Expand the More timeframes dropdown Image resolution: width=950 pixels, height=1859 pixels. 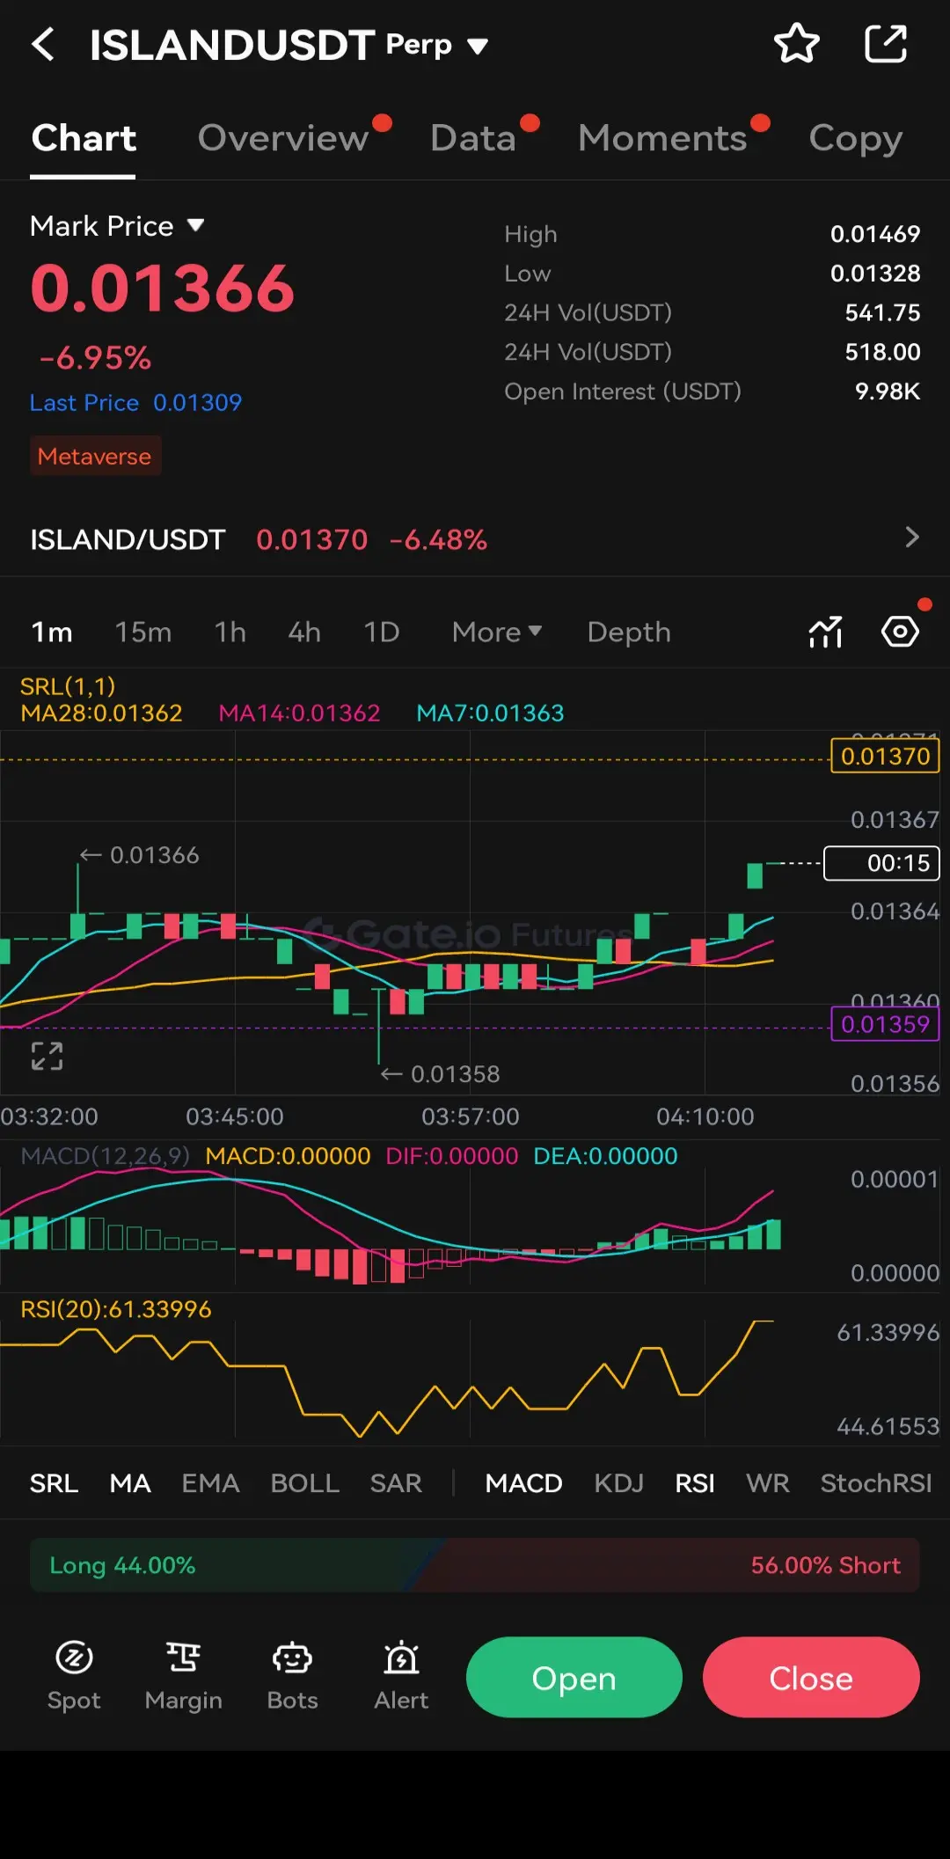tap(497, 632)
